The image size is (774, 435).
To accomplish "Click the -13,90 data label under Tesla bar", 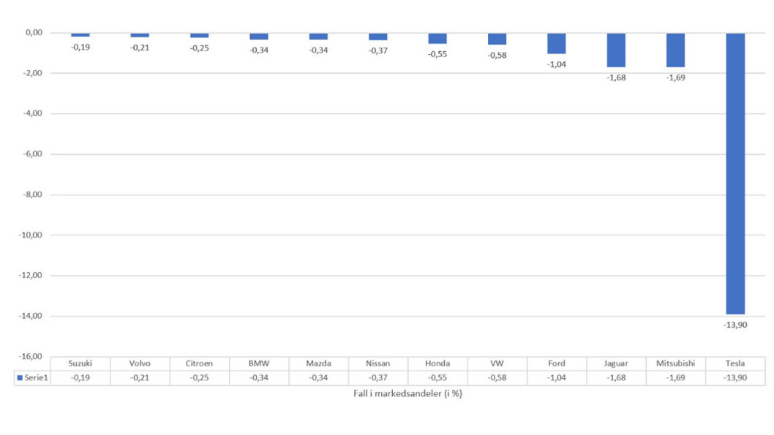I will [x=735, y=325].
